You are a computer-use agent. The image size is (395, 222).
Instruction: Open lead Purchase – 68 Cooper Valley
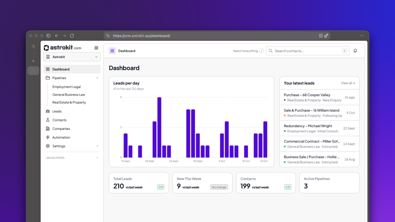pos(319,98)
